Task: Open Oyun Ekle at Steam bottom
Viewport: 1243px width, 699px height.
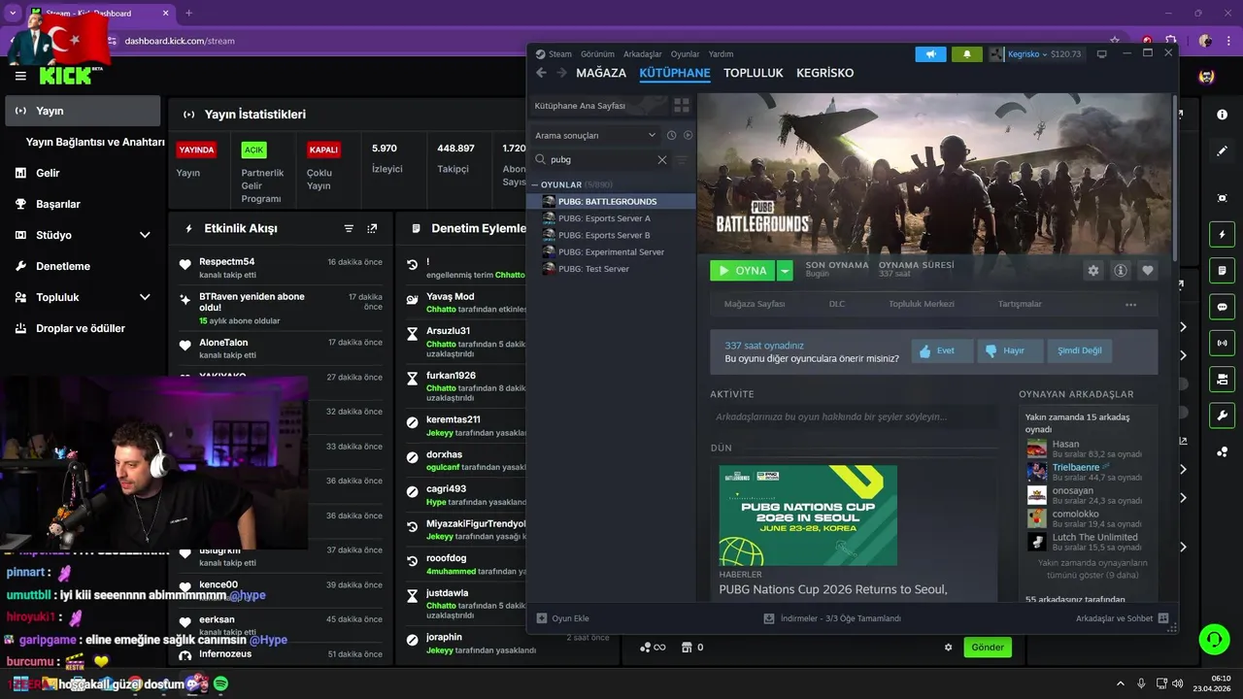Action: (x=563, y=618)
